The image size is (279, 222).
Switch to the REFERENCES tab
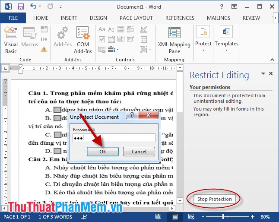coord(180,18)
